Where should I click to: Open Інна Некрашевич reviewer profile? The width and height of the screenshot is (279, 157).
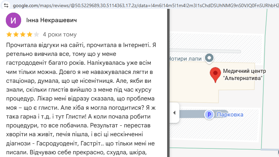(52, 20)
